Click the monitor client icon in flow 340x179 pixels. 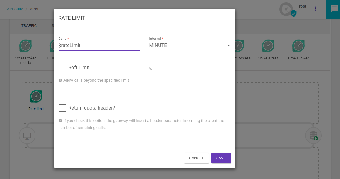(x=27, y=136)
